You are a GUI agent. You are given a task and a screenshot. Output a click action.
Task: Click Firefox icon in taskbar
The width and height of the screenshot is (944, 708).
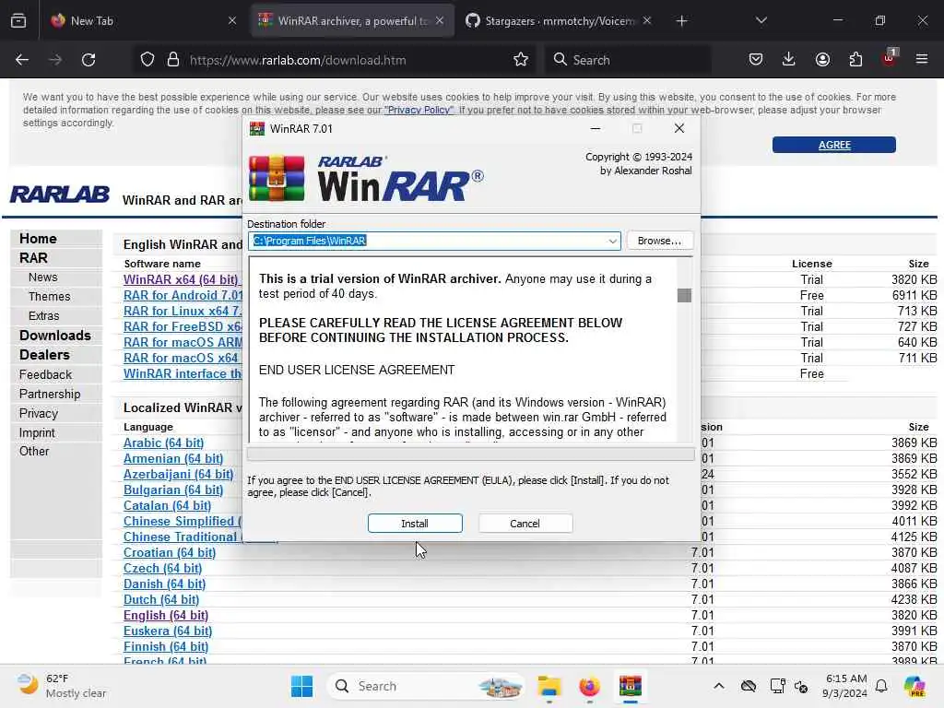click(589, 686)
